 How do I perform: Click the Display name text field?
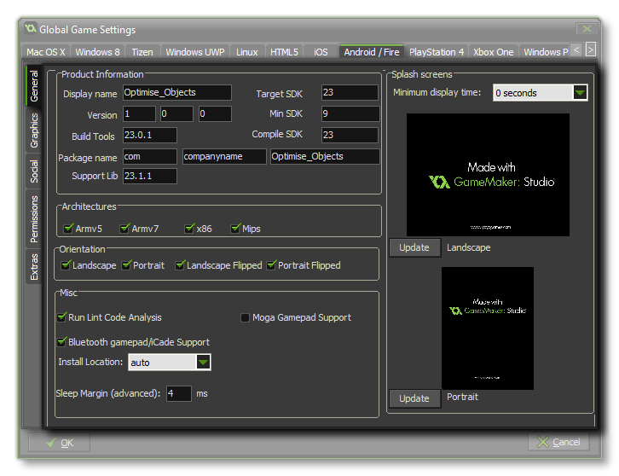[176, 92]
